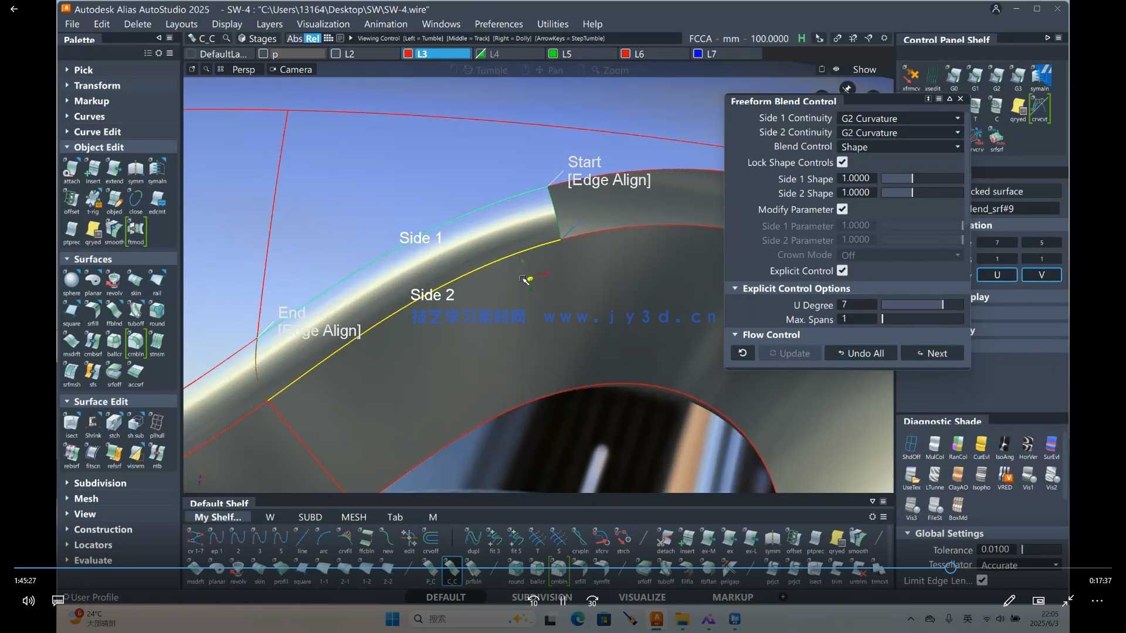Select the CurEvl diagnostic shade icon

coord(981,445)
